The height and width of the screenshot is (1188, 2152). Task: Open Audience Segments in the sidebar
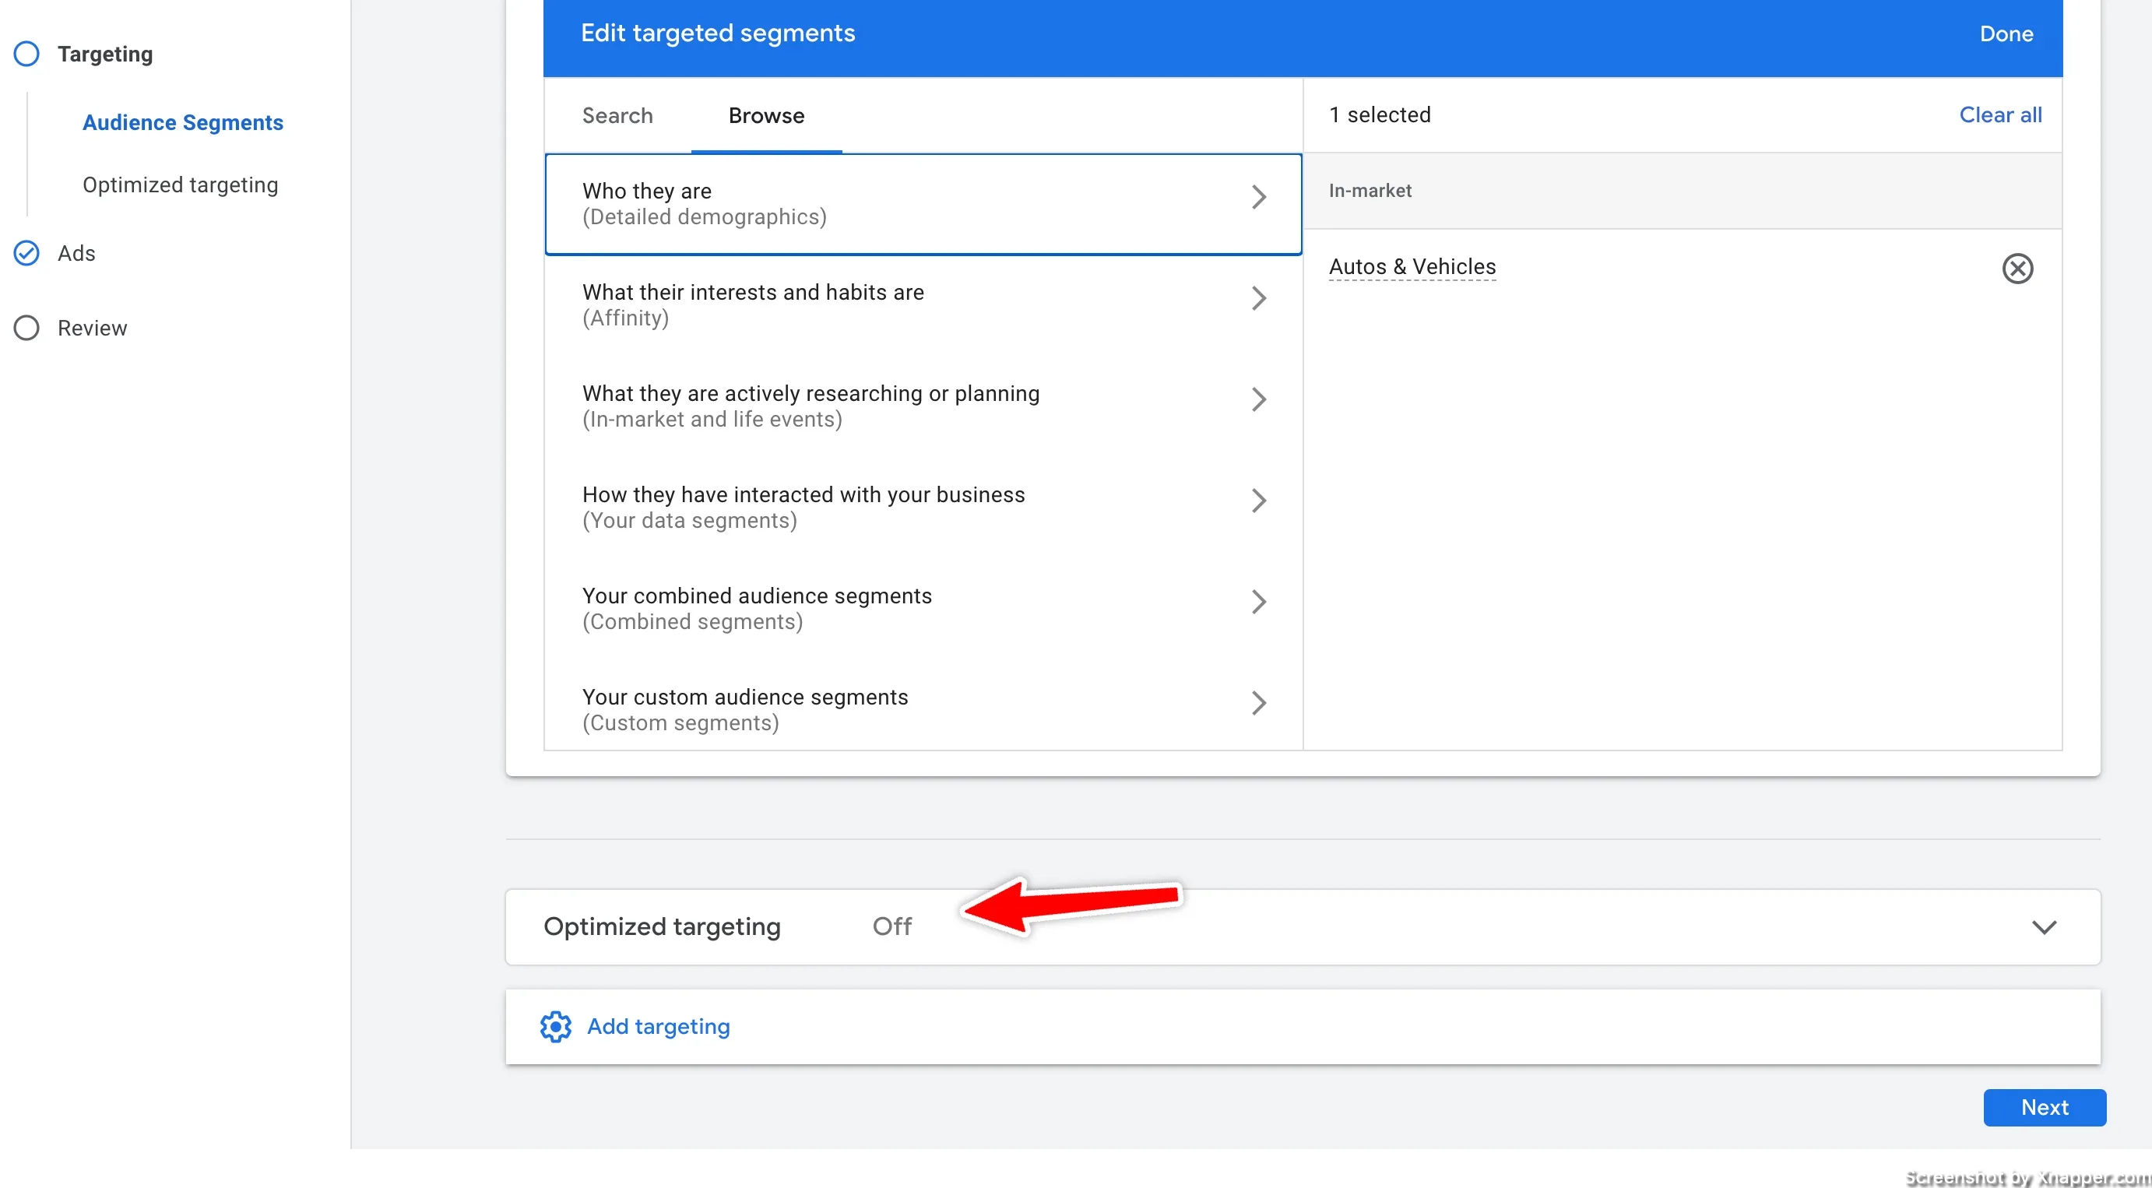coord(183,123)
